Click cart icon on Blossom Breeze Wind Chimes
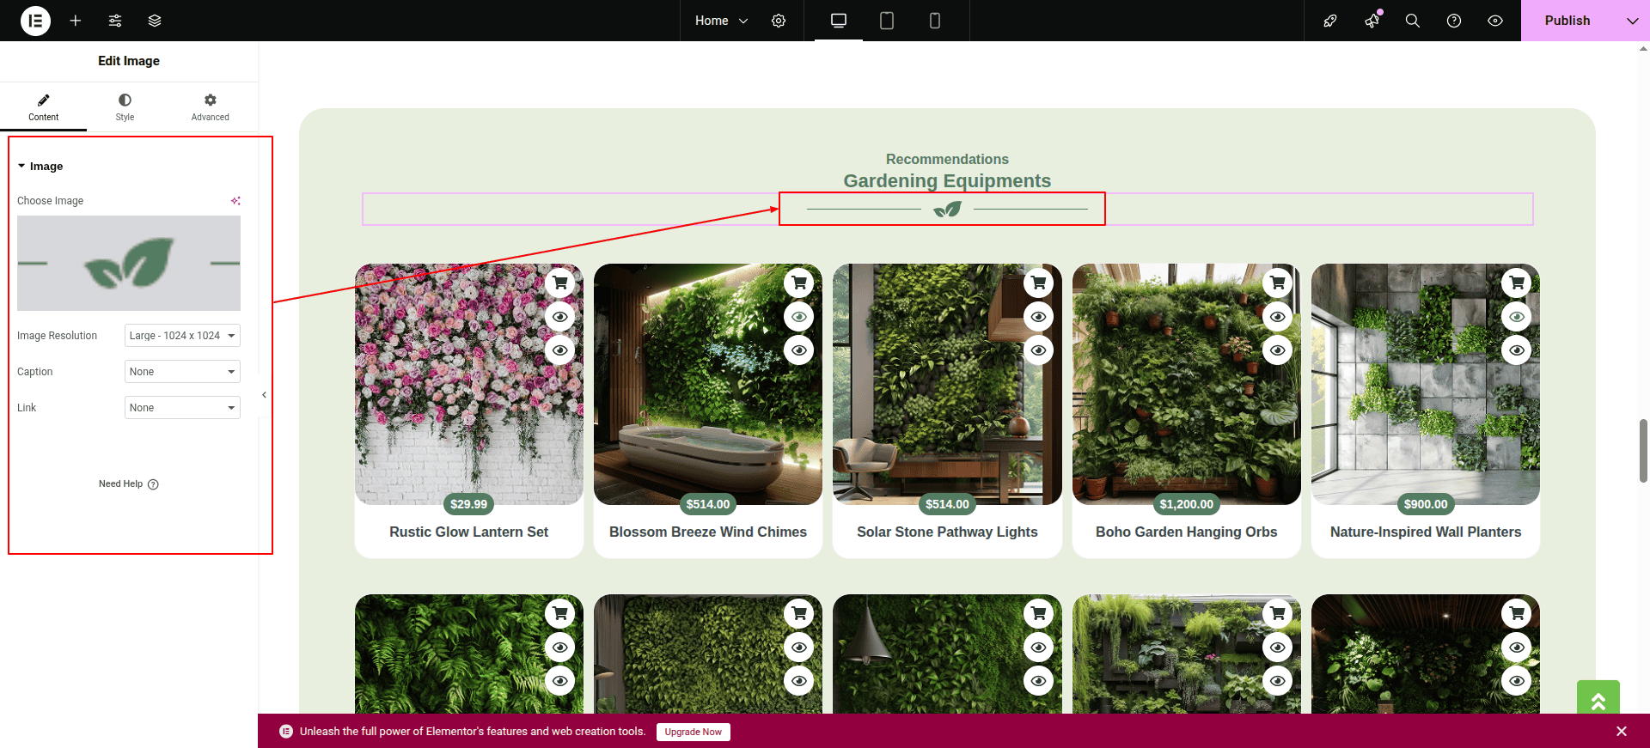This screenshot has width=1650, height=748. [x=799, y=283]
